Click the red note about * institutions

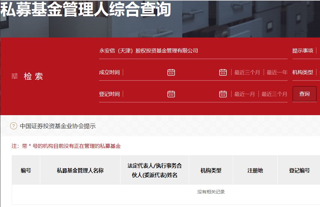point(66,146)
